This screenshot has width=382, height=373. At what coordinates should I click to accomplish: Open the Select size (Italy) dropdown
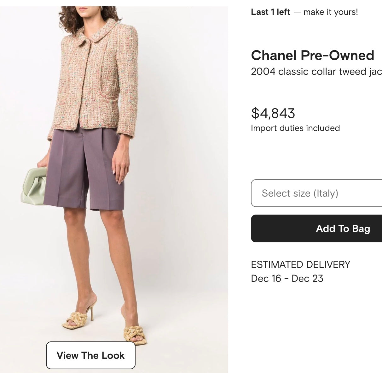click(316, 193)
